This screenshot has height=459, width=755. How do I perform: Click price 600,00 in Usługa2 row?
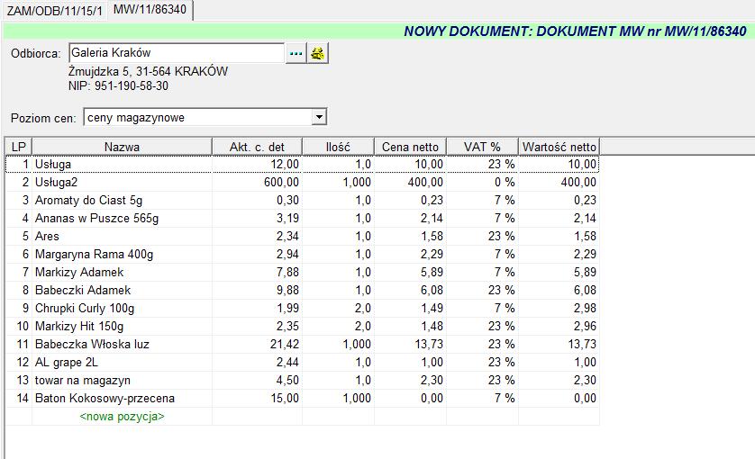click(257, 183)
